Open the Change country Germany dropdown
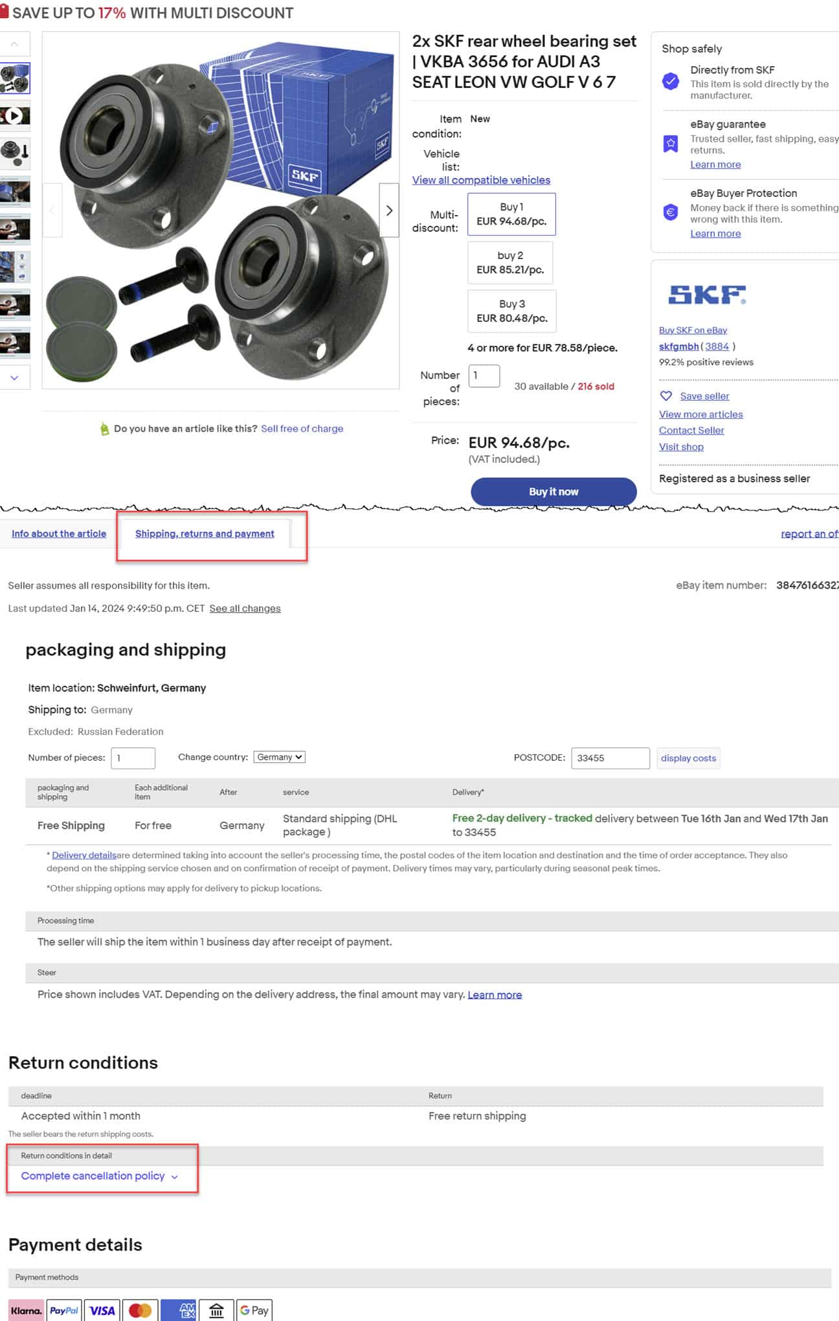 pos(279,757)
